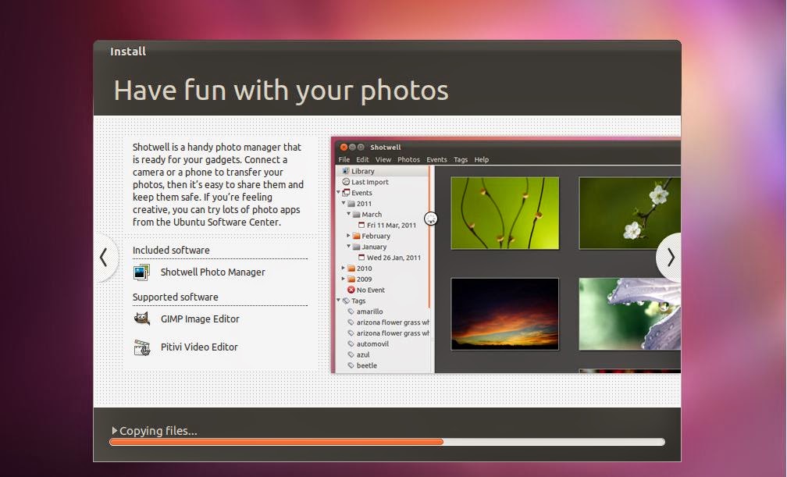The width and height of the screenshot is (787, 477).
Task: Select the sunset photo thumbnail
Action: pos(505,314)
